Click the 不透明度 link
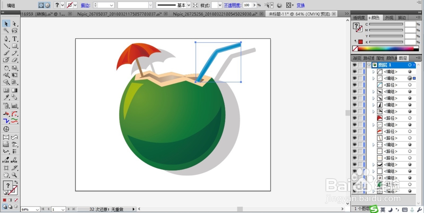The width and height of the screenshot is (424, 213). [232, 5]
